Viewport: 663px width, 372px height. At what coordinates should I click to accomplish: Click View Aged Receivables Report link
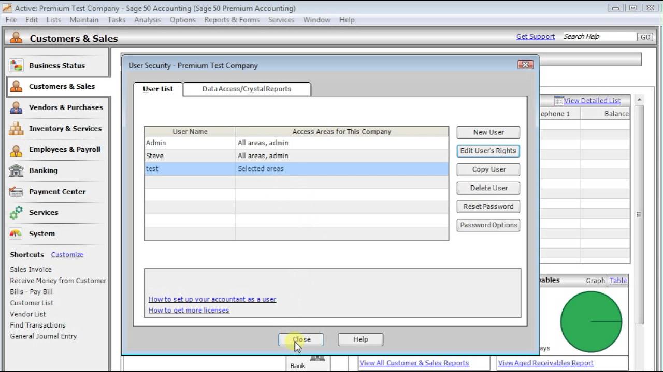pos(546,363)
